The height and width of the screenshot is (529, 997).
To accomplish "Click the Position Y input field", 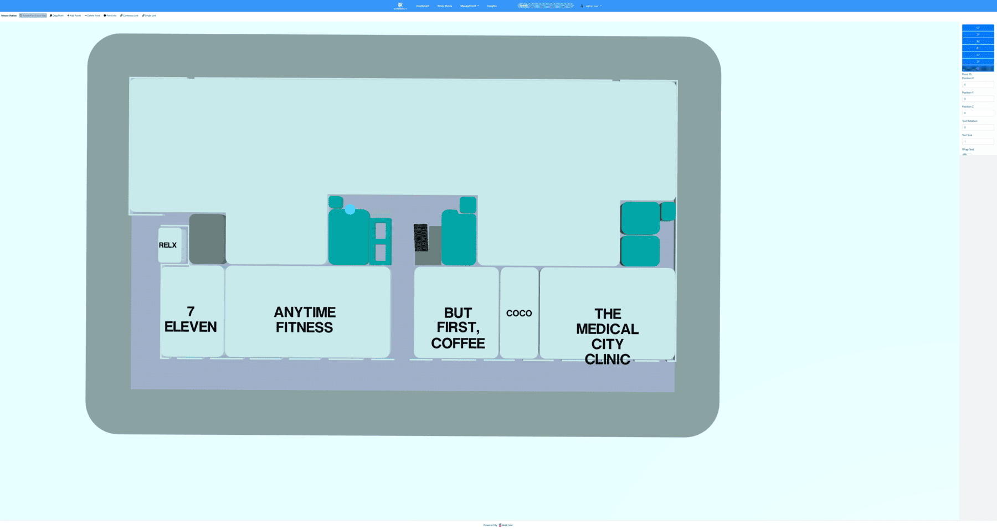I will pos(978,99).
